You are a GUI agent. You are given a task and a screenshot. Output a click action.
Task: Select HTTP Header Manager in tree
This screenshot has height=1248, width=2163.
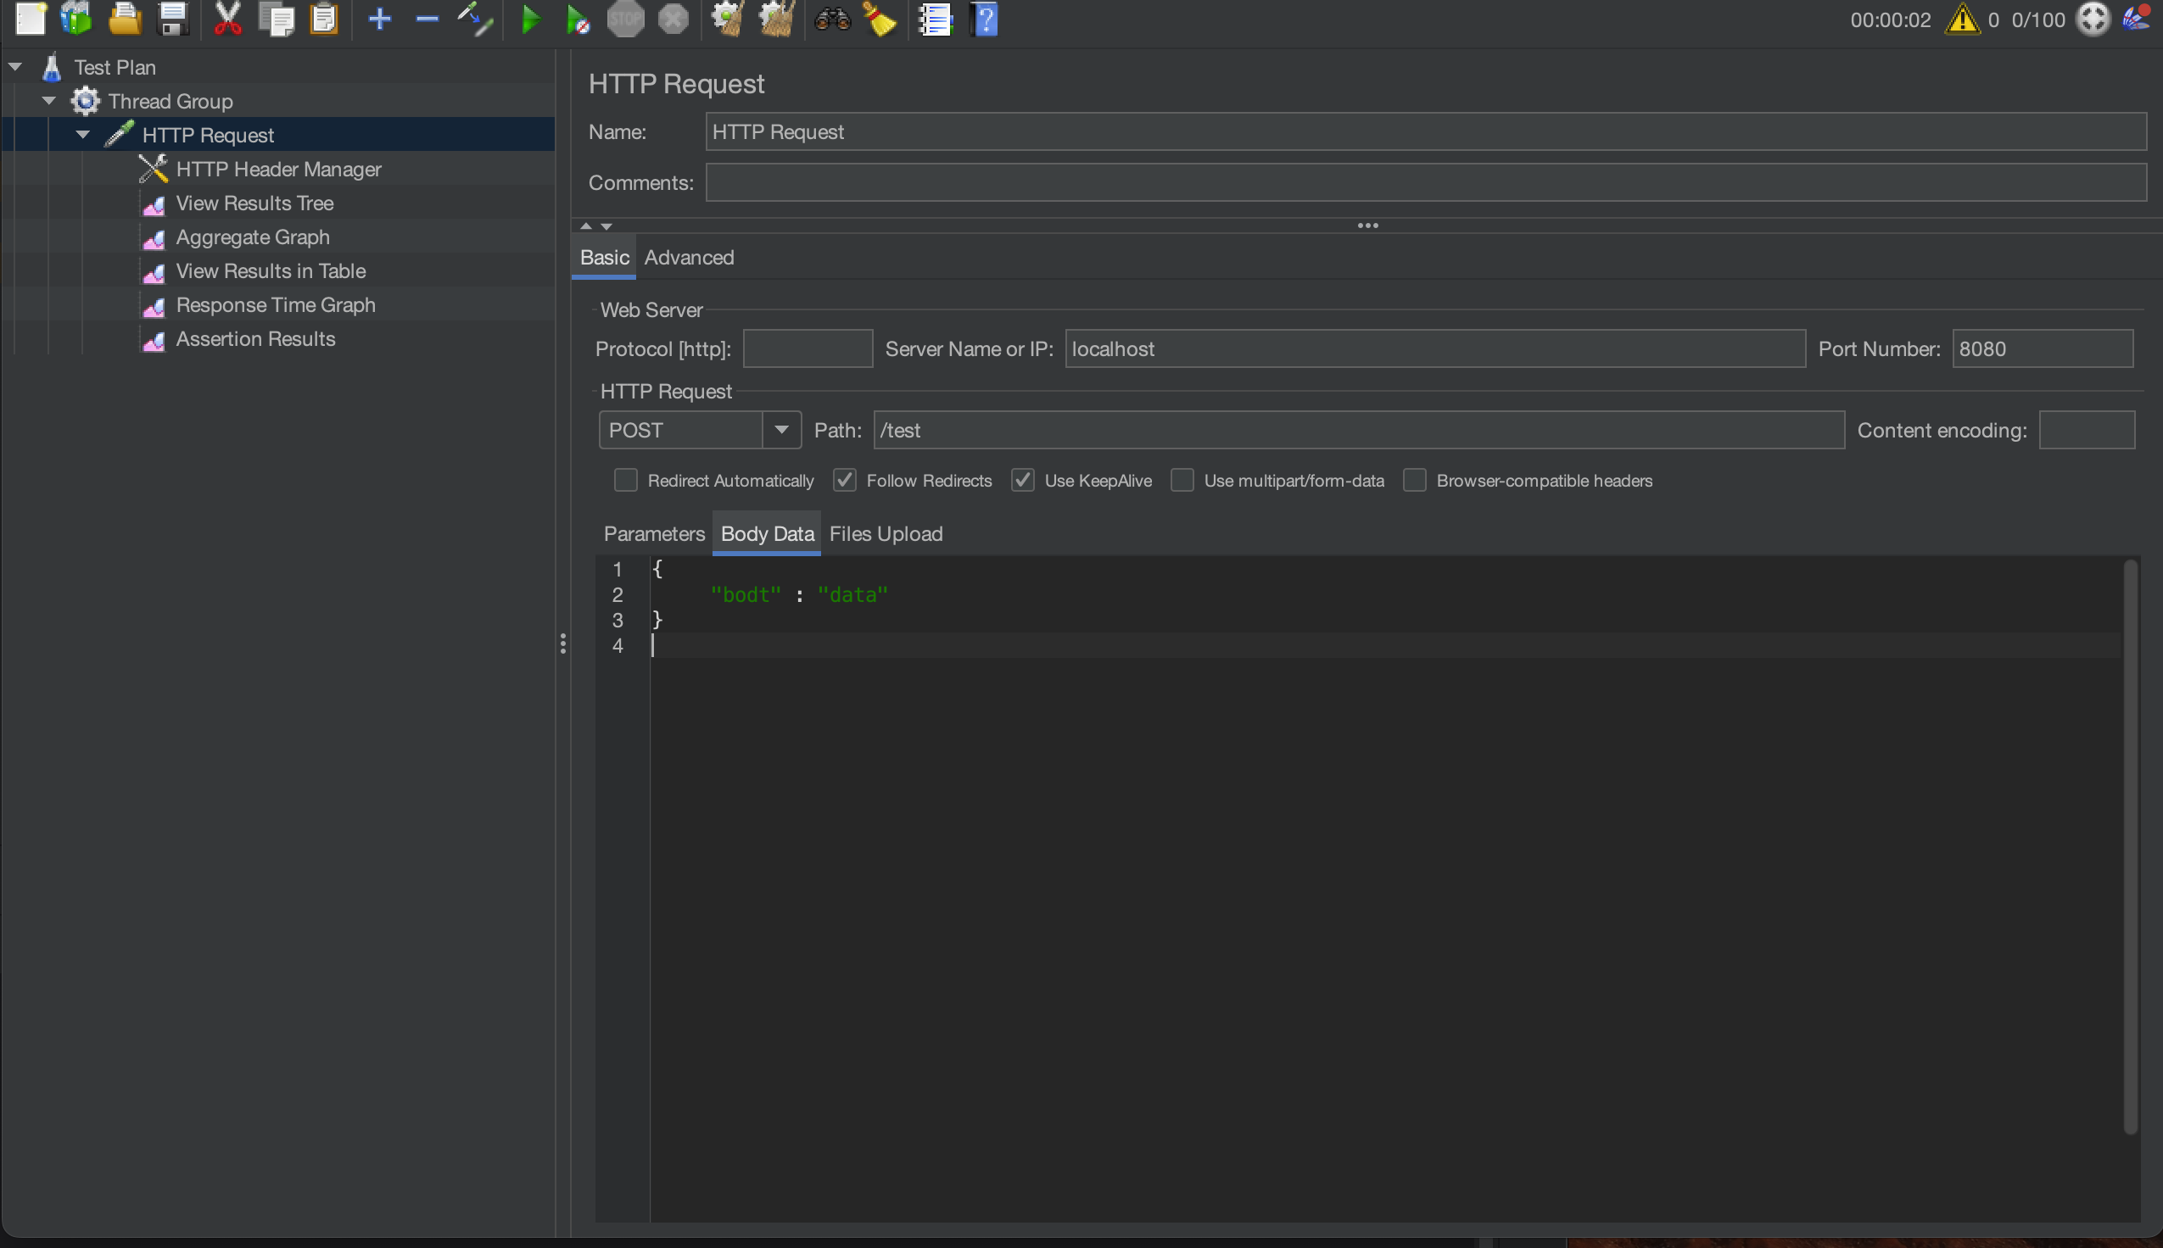(x=277, y=169)
